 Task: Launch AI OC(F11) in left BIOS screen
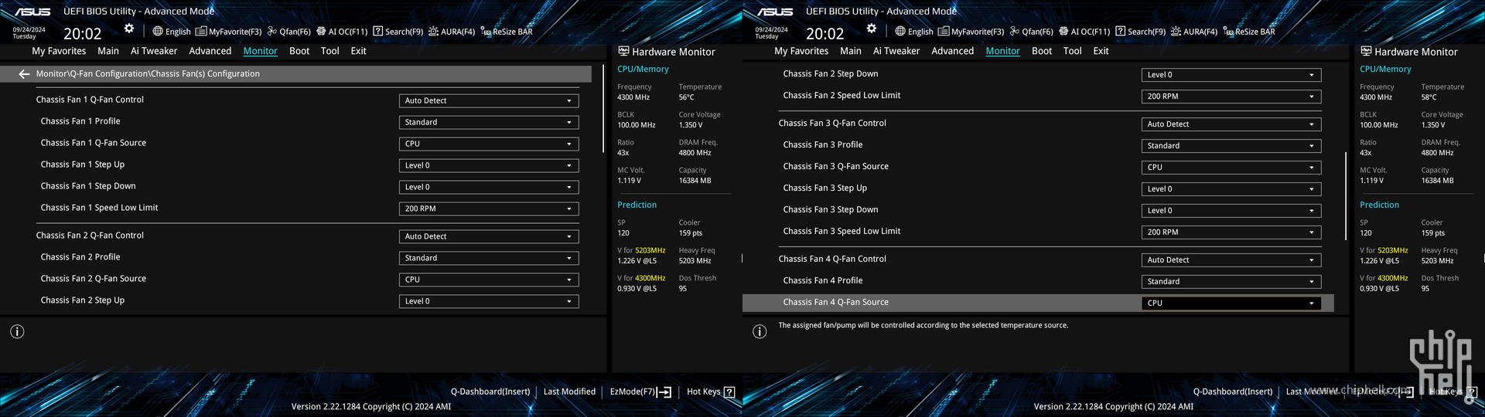coord(342,32)
